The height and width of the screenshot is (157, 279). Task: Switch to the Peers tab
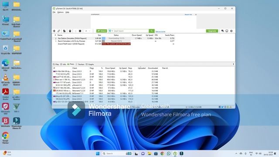(x=71, y=64)
